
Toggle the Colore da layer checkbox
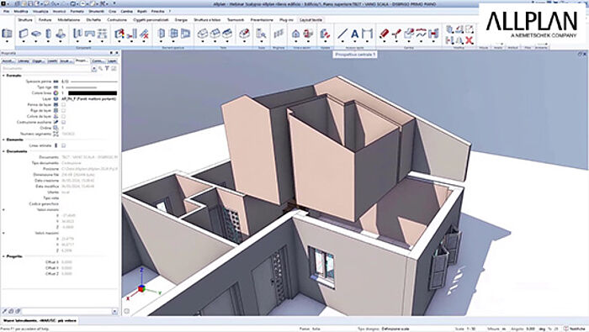tap(63, 116)
